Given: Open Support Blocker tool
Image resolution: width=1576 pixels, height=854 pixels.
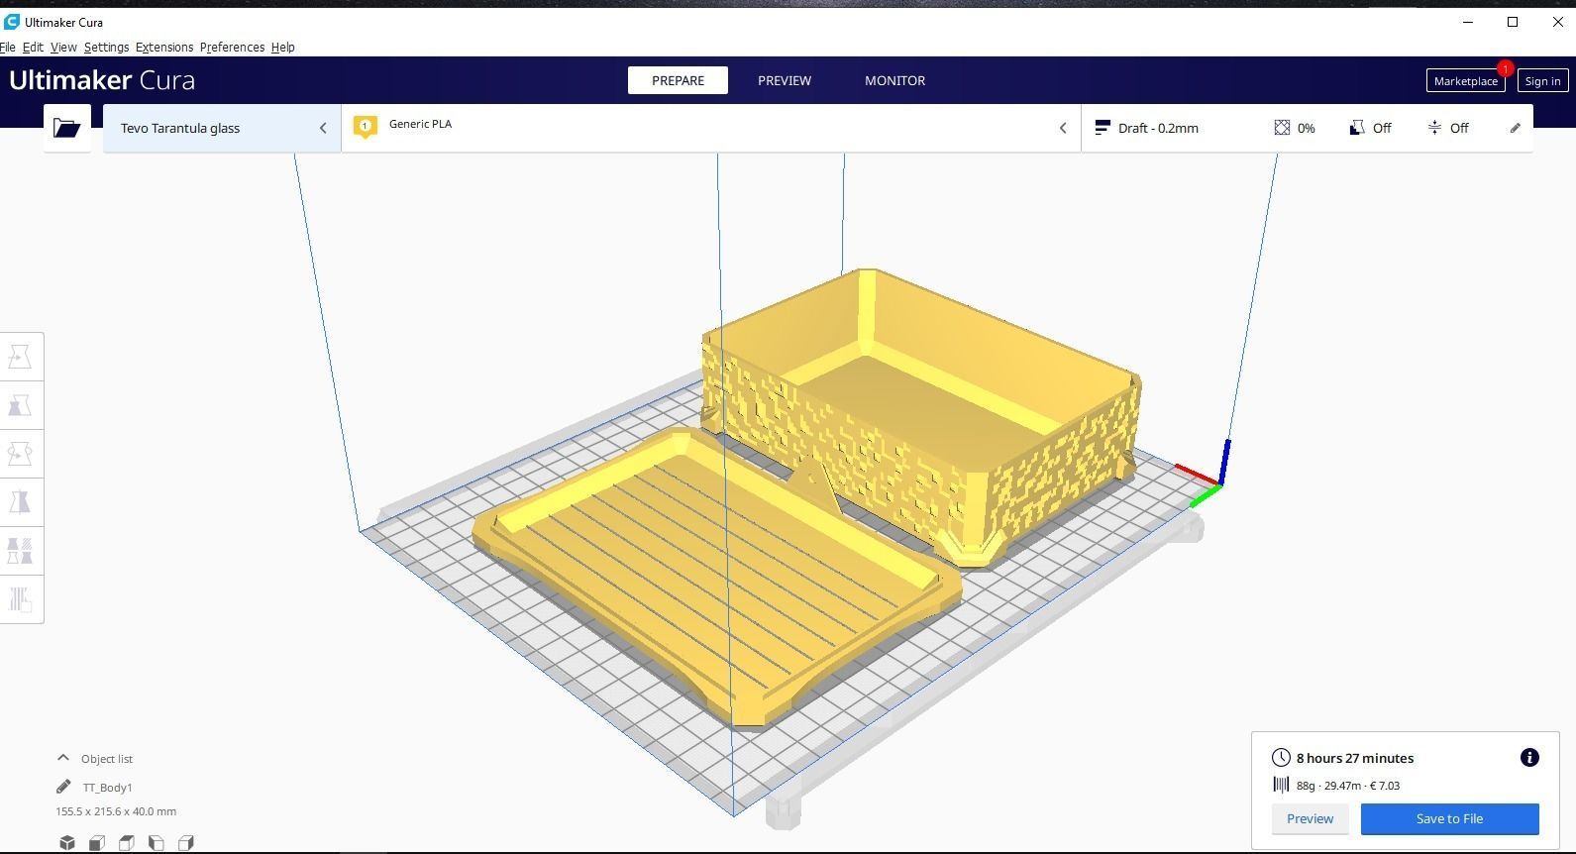Looking at the screenshot, I should [20, 599].
